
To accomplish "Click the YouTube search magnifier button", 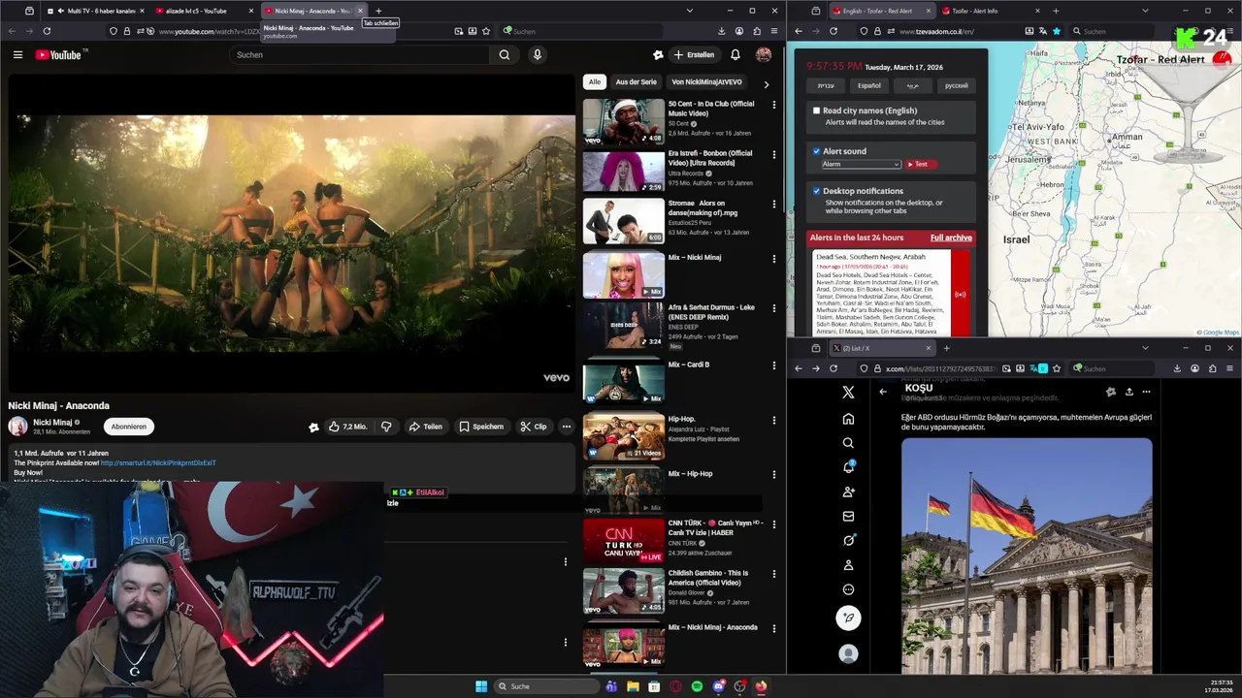I will [x=505, y=55].
